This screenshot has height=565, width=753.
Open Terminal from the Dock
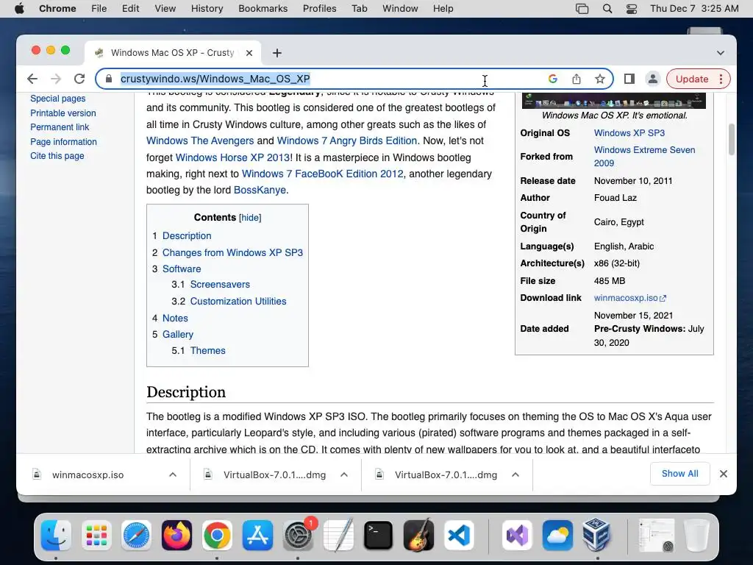pyautogui.click(x=378, y=536)
